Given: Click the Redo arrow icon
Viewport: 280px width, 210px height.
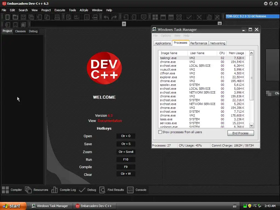Looking at the screenshot, I should point(114,17).
